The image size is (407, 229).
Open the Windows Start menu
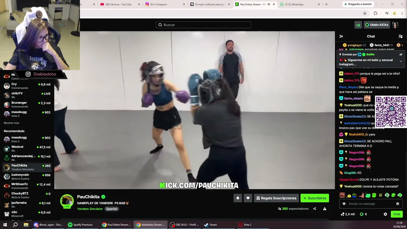click(5, 225)
